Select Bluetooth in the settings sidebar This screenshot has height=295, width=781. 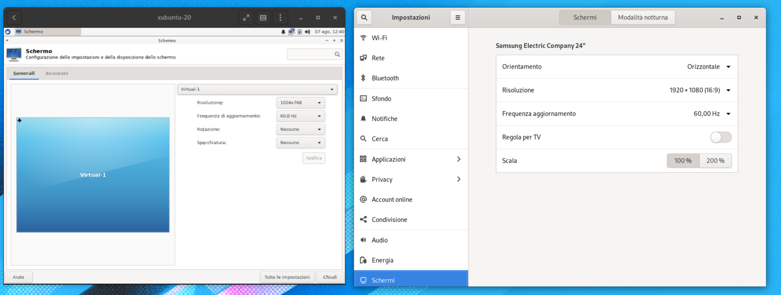[385, 78]
